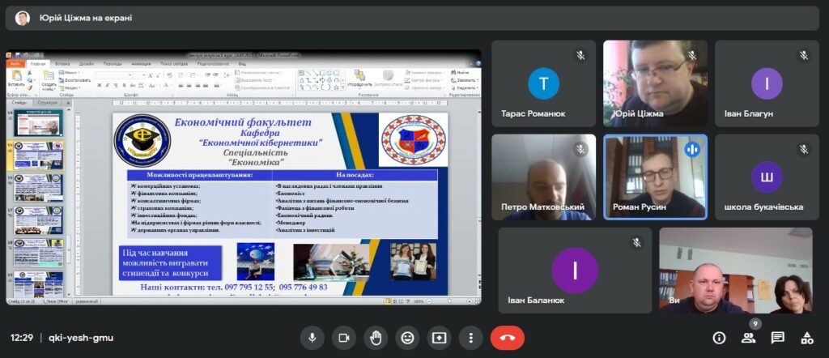The image size is (829, 358).
Task: Click the present screen icon
Action: pos(439,338)
